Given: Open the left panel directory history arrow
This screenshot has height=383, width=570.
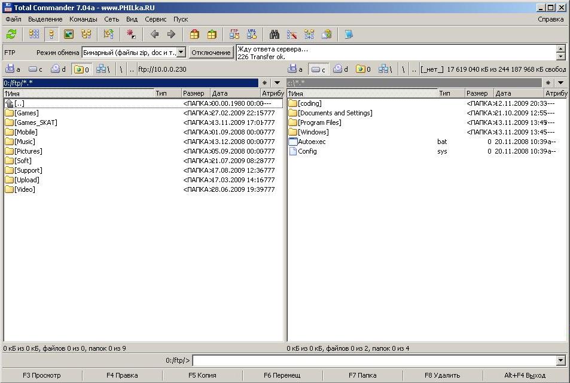Looking at the screenshot, I should pyautogui.click(x=277, y=83).
